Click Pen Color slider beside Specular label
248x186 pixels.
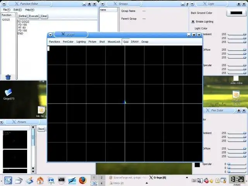coord(237,164)
